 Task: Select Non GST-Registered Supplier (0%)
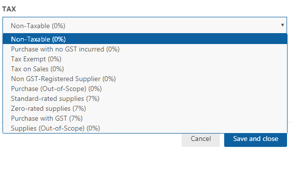click(145, 79)
